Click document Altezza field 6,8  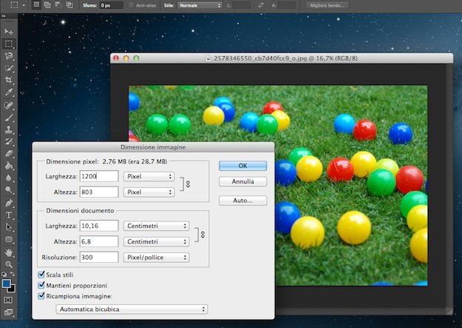[x=99, y=241]
